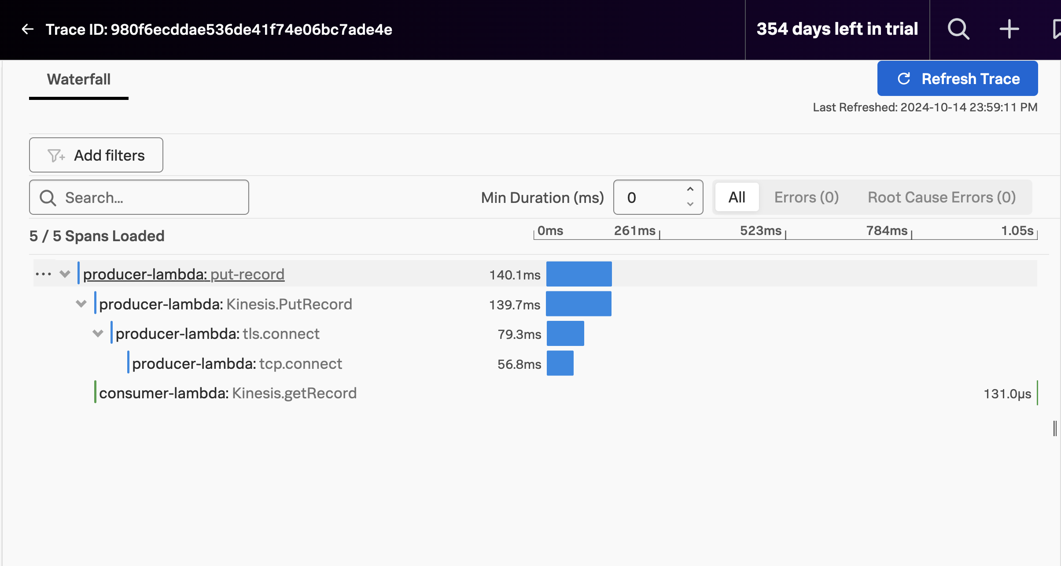Image resolution: width=1061 pixels, height=566 pixels.
Task: Click the back arrow icon
Action: [26, 29]
